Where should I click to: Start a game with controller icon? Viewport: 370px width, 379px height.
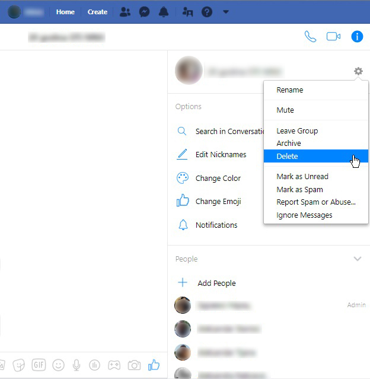(x=114, y=365)
